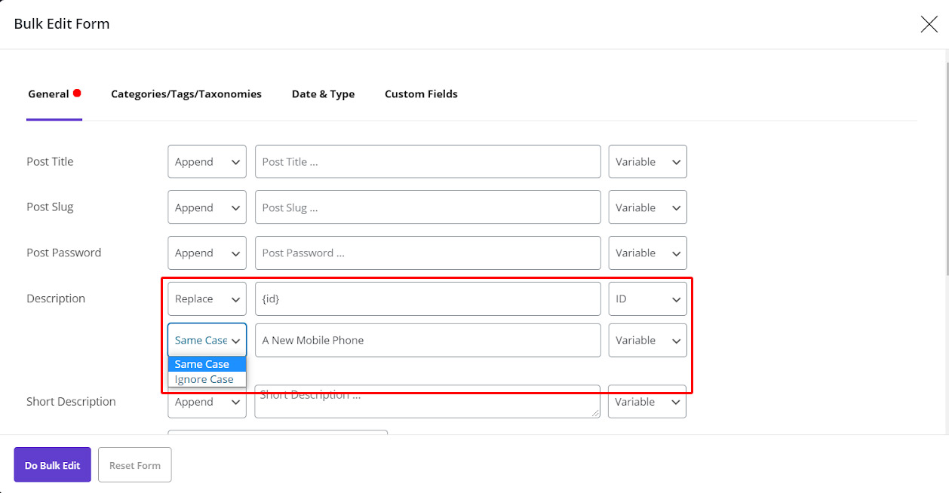Click the Short Description text area
Viewport: 949px width, 493px height.
[x=428, y=402]
